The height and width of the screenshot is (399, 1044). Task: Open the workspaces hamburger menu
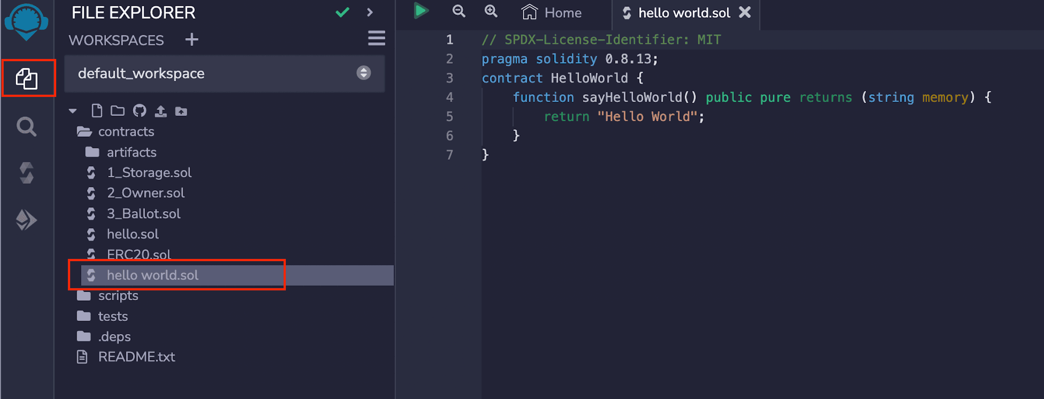377,39
